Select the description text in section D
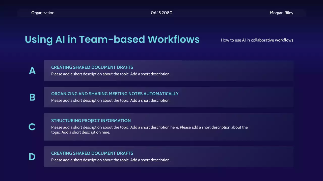The height and width of the screenshot is (181, 323). click(x=111, y=160)
